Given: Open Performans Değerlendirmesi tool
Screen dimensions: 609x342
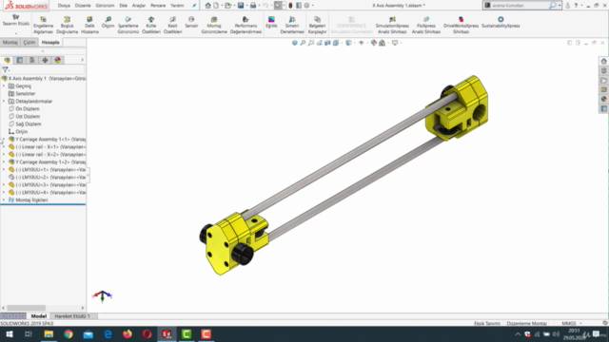Looking at the screenshot, I should pos(246,26).
